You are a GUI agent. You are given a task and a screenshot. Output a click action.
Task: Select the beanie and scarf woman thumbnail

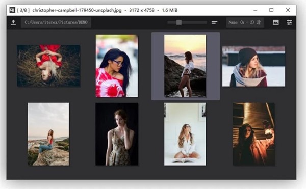pos(253,66)
